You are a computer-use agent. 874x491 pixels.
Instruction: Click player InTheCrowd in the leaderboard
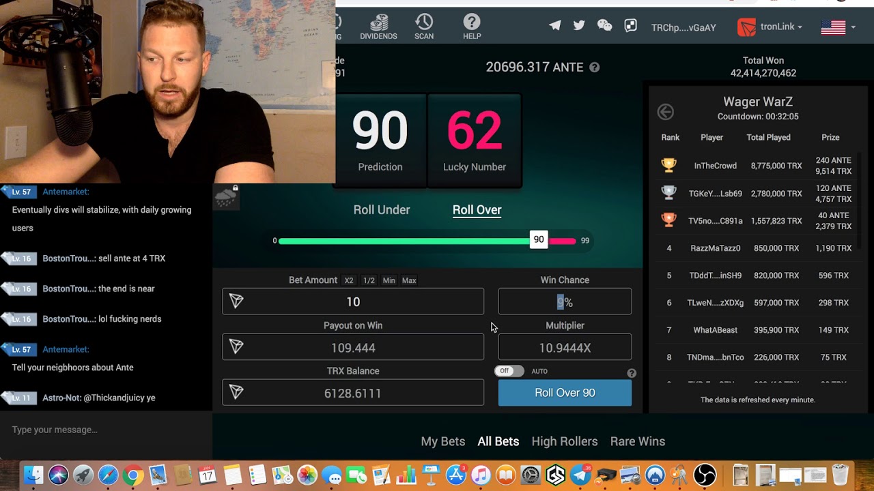pyautogui.click(x=715, y=166)
